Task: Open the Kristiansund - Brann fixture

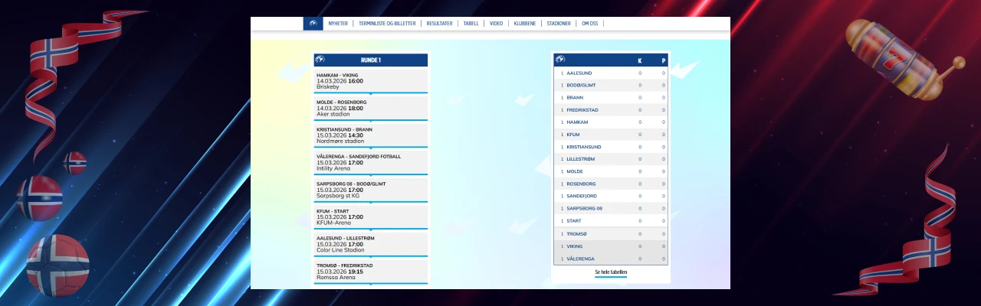Action: (371, 135)
